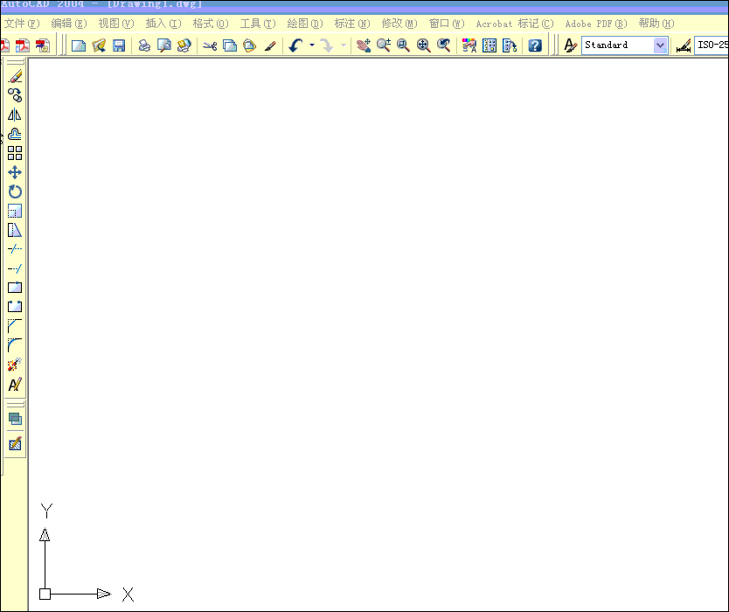The image size is (729, 612).
Task: Save the drawing with floppy disk icon
Action: [119, 45]
